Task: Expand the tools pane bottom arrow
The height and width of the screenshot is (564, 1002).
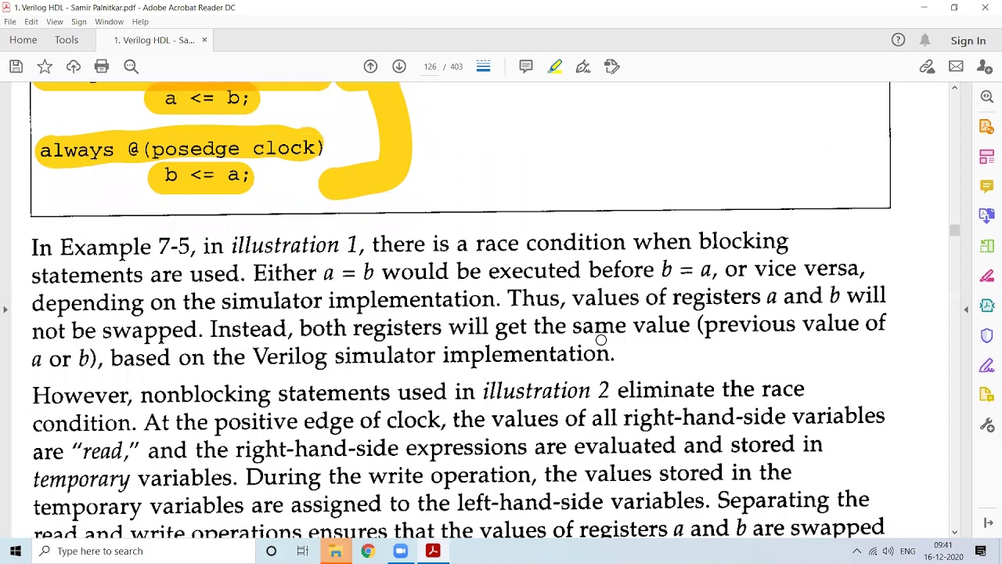Action: 987,522
